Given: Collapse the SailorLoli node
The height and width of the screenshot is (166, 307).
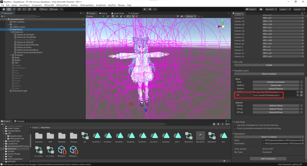Looking at the screenshot, I should 11,32.
